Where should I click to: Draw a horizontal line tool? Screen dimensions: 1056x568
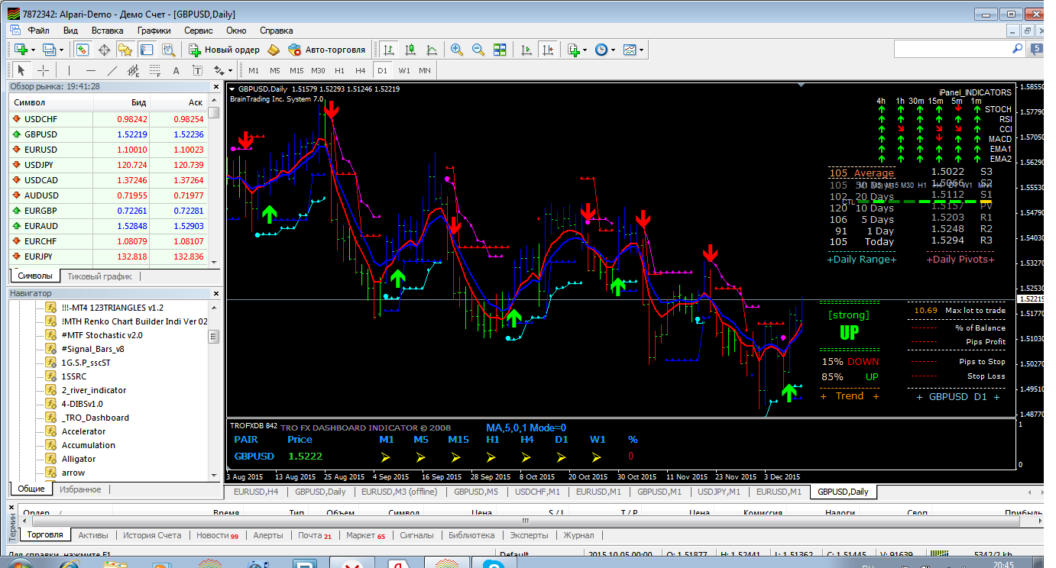[91, 70]
